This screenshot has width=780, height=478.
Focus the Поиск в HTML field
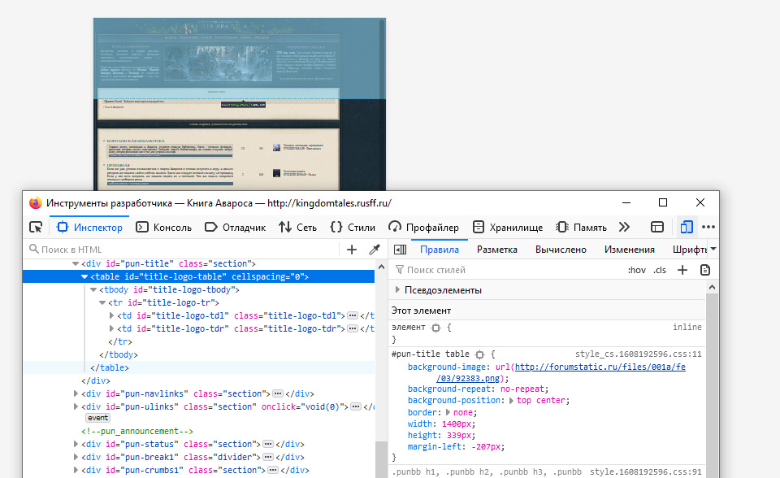(x=184, y=250)
